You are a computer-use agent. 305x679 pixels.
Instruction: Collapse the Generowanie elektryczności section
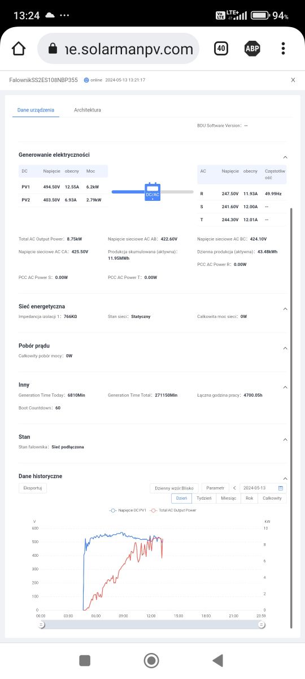point(285,157)
